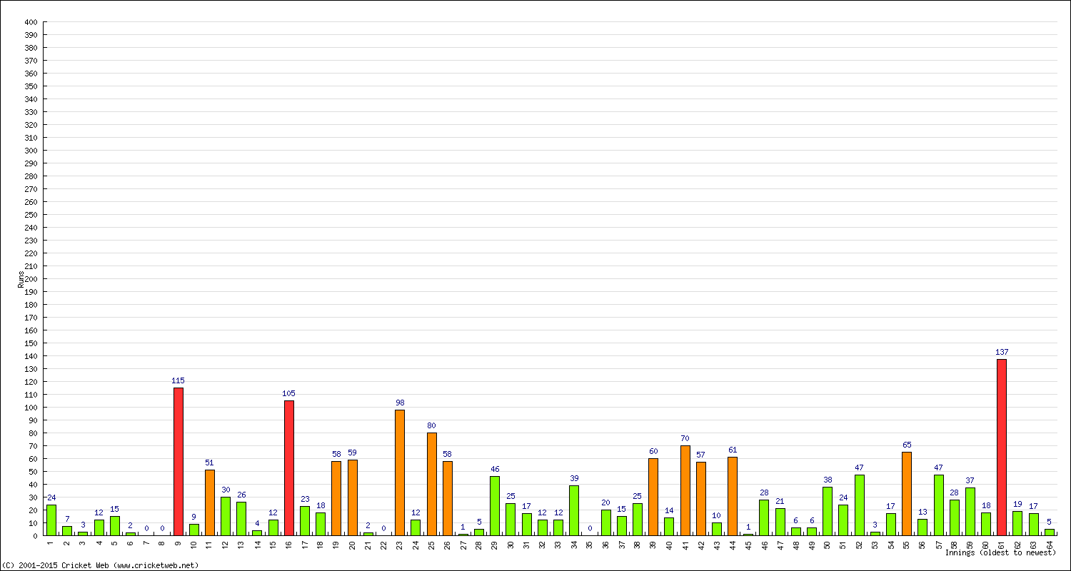The height and width of the screenshot is (571, 1071).
Task: Click the 300 tick on the Runs axis
Action: (x=30, y=151)
